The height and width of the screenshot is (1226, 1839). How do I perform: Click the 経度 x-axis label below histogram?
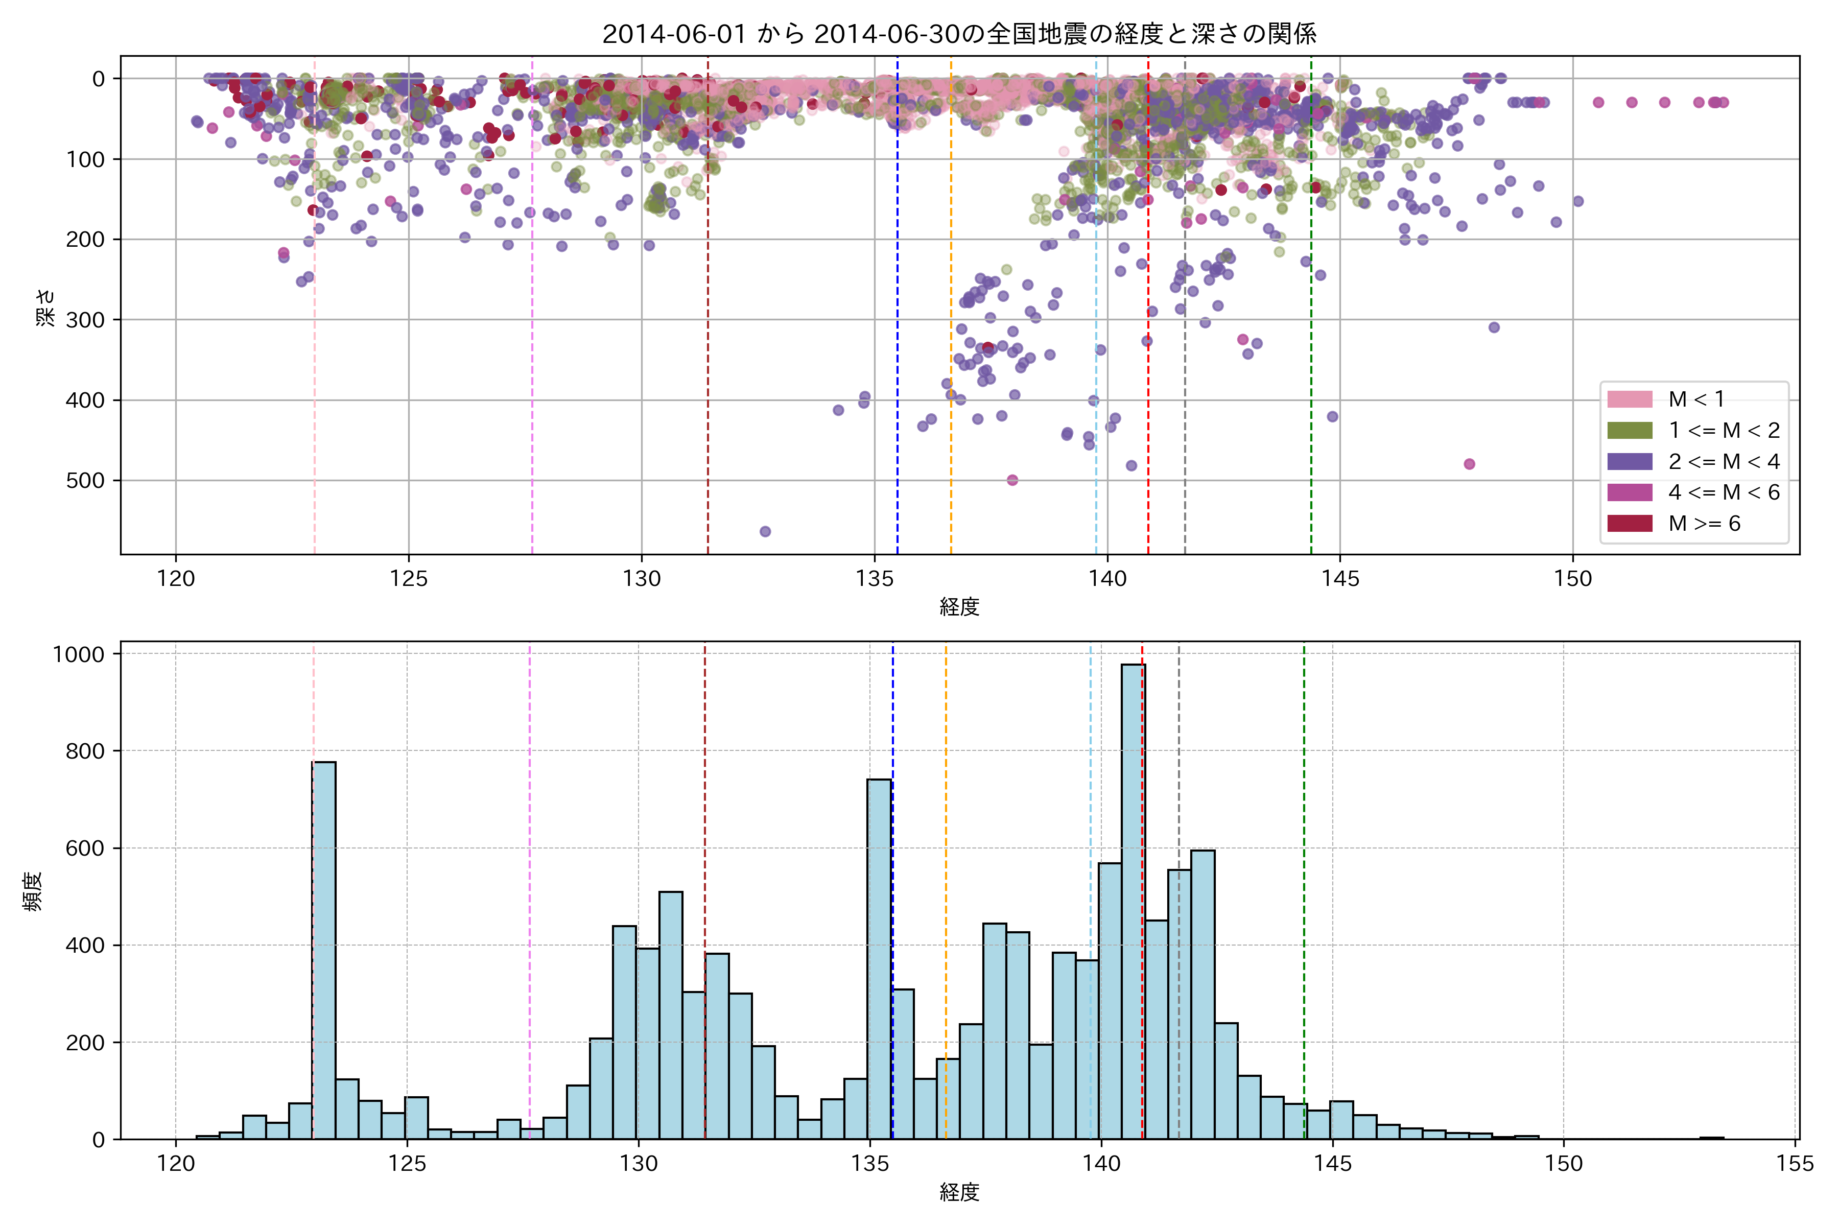pos(959,1192)
